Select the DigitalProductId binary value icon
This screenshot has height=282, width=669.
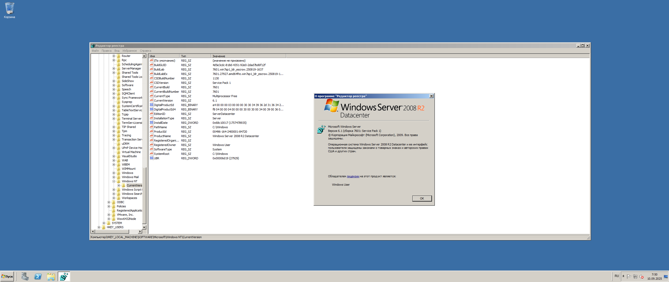(151, 105)
